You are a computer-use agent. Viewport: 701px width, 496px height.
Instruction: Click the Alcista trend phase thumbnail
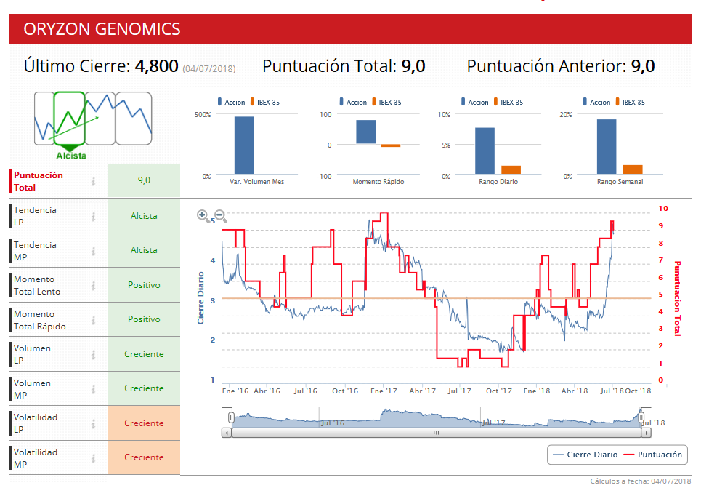tap(70, 119)
